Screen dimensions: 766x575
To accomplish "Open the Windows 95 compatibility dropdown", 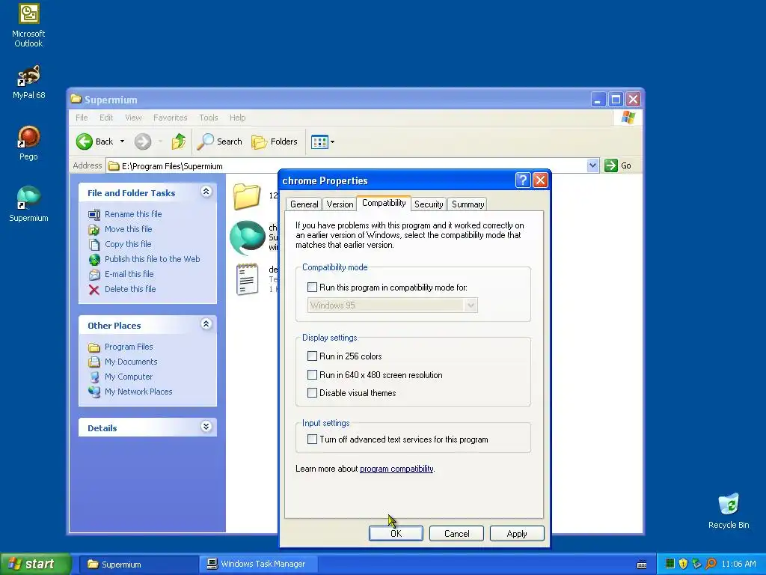I will [471, 305].
